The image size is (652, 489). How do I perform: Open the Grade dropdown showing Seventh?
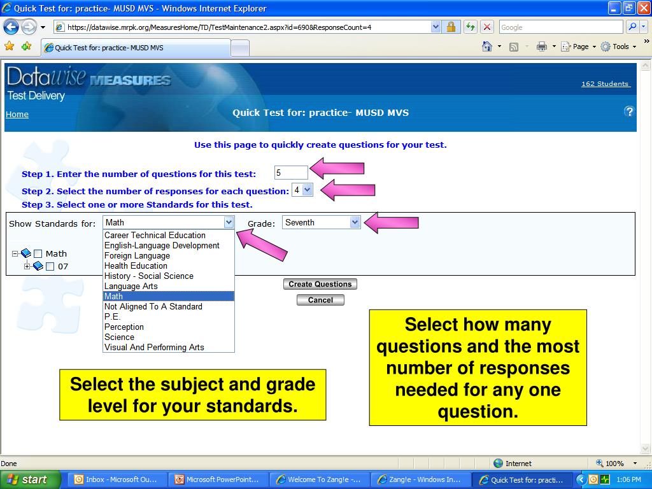355,222
